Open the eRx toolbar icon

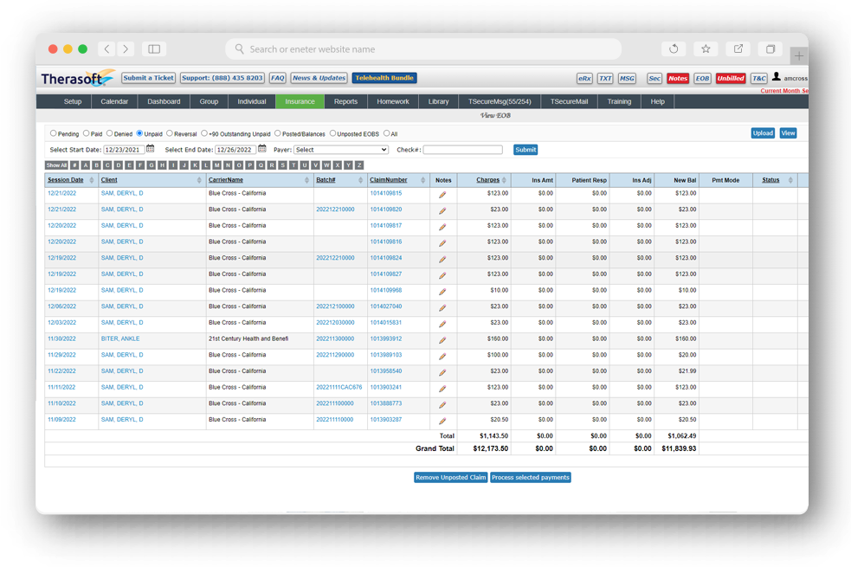point(584,78)
